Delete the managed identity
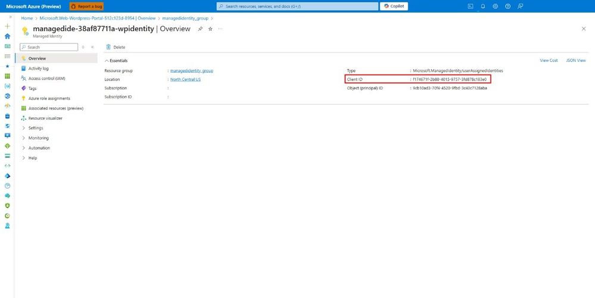Viewport: 595px width, 298px height. point(116,47)
